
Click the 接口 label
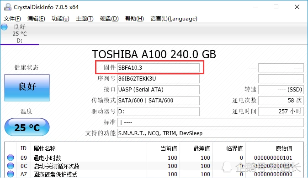click(x=110, y=90)
